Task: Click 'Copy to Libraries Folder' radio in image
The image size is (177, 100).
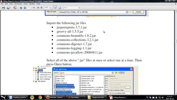Action: pyautogui.click(x=109, y=90)
